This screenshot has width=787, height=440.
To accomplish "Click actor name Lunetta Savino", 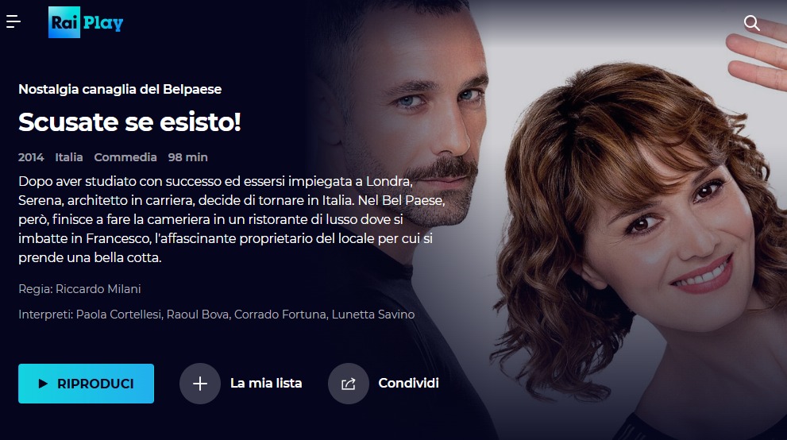I will click(x=373, y=315).
